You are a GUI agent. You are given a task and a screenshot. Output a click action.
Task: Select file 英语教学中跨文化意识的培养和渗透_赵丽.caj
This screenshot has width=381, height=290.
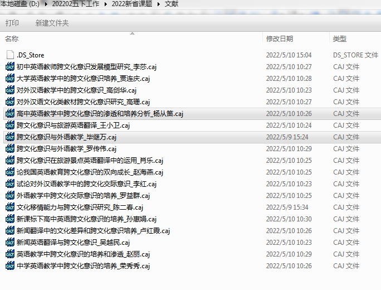83,254
